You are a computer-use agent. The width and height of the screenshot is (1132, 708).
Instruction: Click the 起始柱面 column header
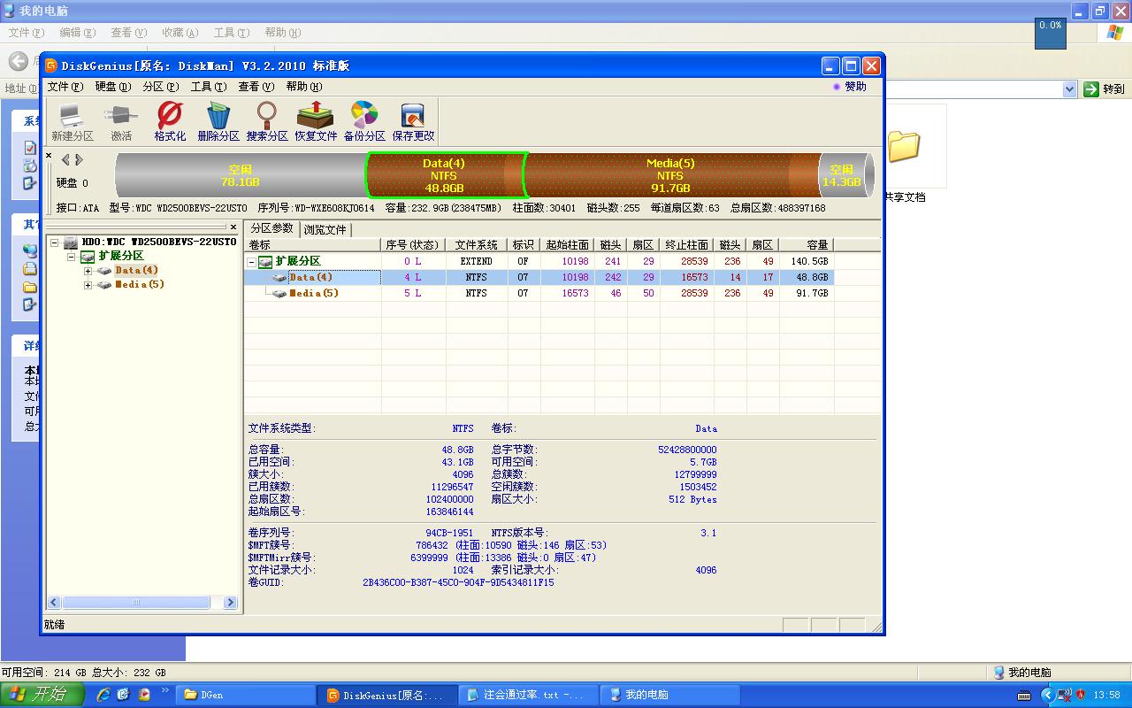567,245
